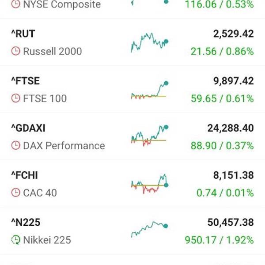This screenshot has height=265, width=265.
Task: Select the ^GDAXI ticker symbol
Action: 28,129
